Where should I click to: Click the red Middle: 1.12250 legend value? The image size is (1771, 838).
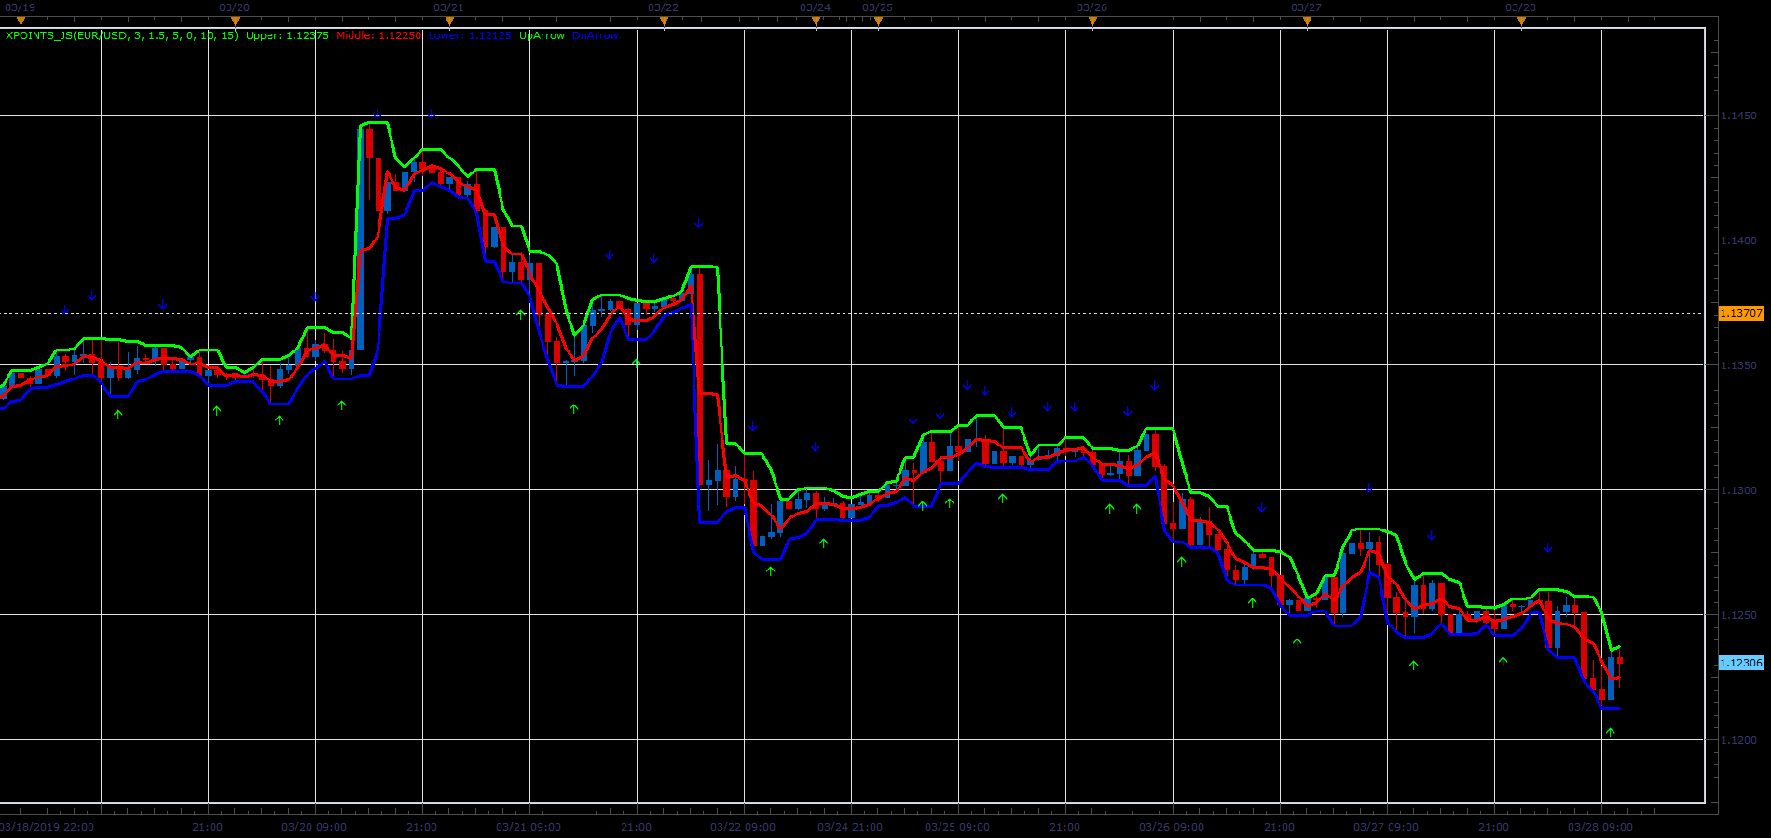(x=378, y=35)
